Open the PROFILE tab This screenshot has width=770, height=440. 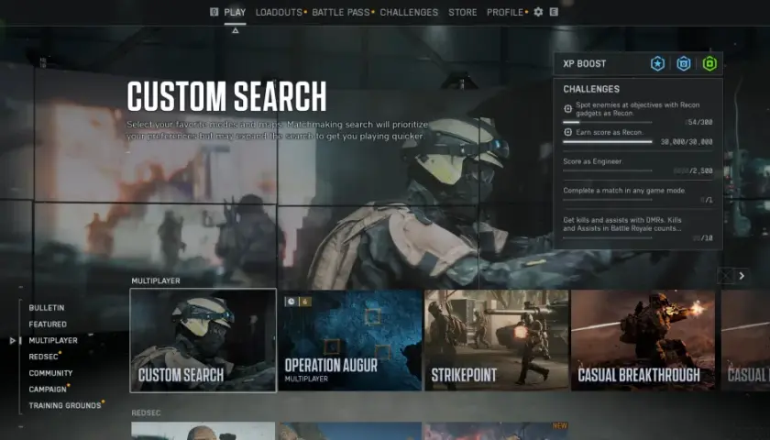pyautogui.click(x=505, y=12)
